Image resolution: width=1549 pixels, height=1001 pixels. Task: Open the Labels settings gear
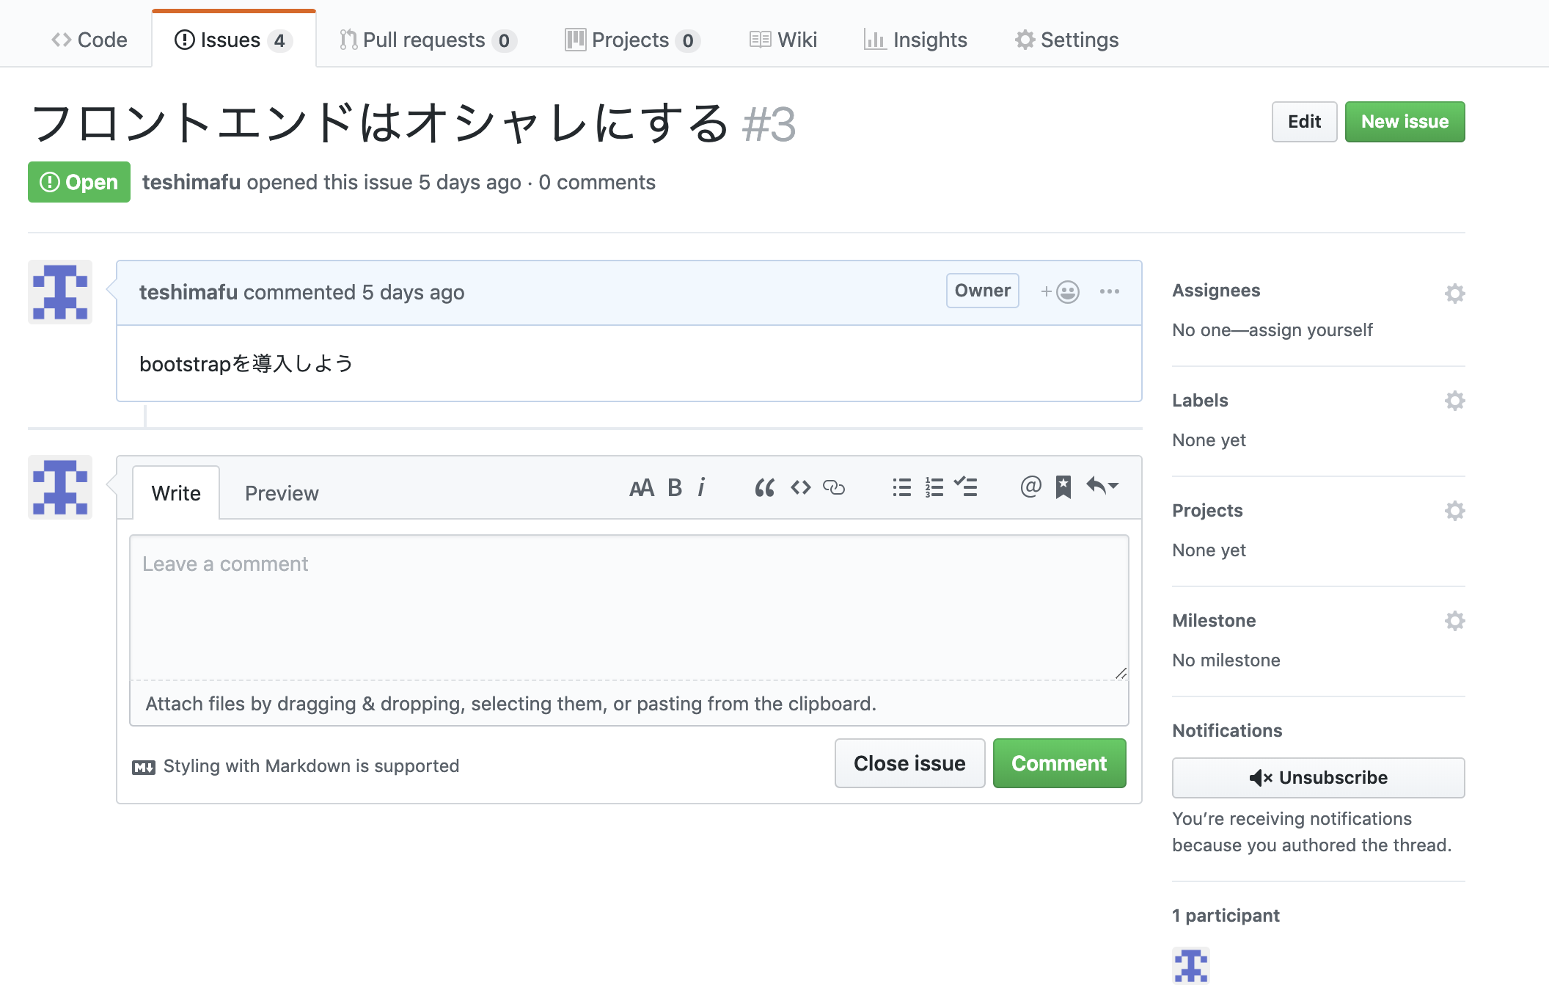1455,400
